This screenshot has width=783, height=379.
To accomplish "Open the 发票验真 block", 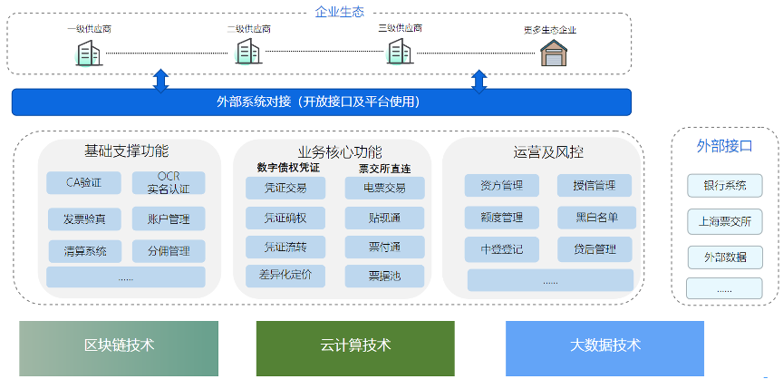I will pyautogui.click(x=84, y=219).
